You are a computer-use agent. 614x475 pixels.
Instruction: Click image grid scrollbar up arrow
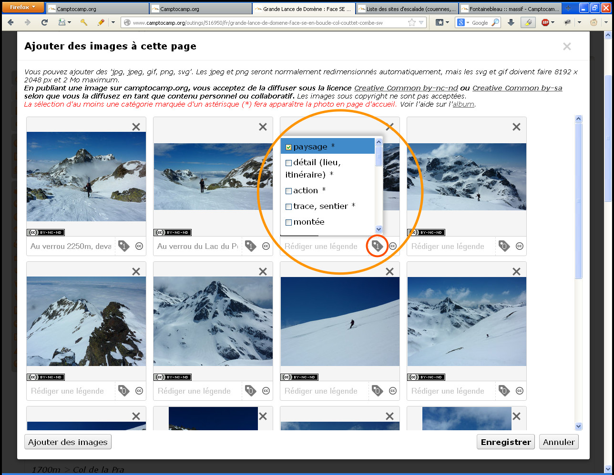pos(579,119)
